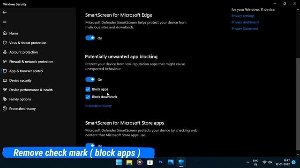Toggle SmartScreen for Microsoft Store apps switch
This screenshot has height=168, width=300.
(x=90, y=145)
